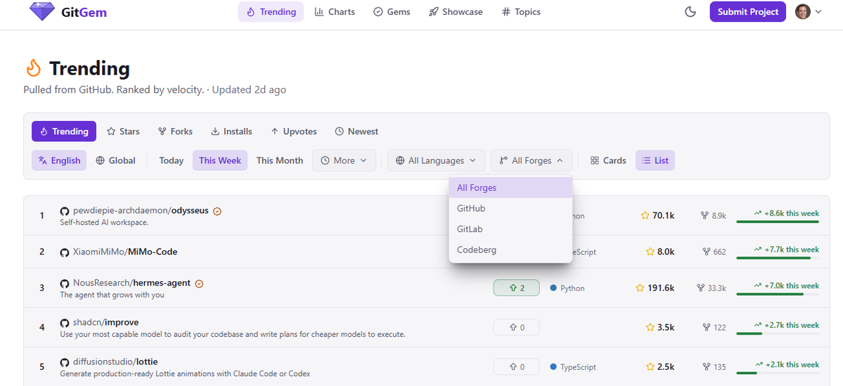Image resolution: width=843 pixels, height=386 pixels.
Task: Open the All Languages dropdown
Action: pyautogui.click(x=436, y=160)
